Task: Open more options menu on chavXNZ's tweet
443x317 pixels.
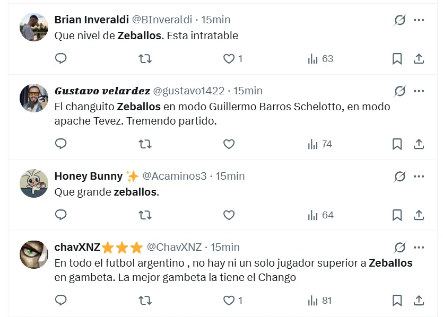Action: click(x=419, y=248)
